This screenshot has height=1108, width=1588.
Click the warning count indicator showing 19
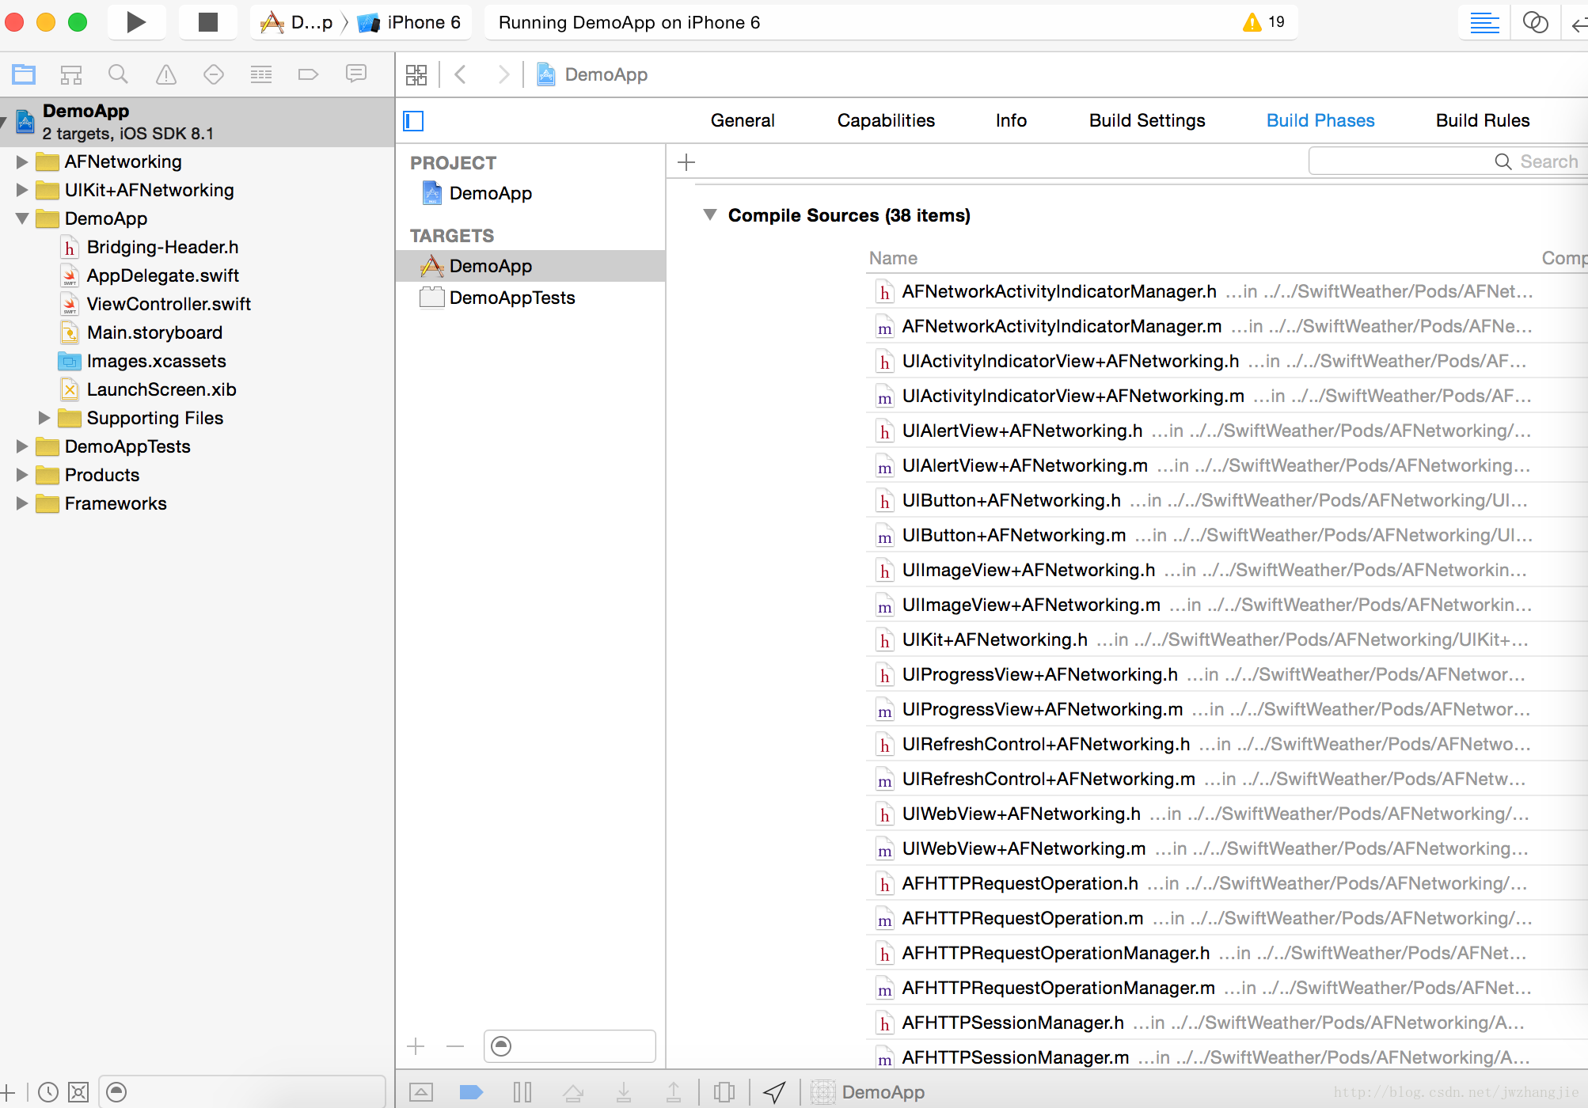click(x=1264, y=22)
